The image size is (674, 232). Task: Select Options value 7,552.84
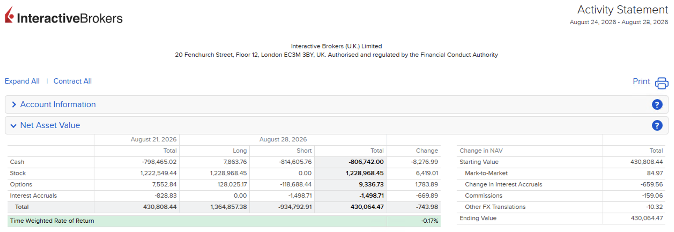pyautogui.click(x=164, y=184)
